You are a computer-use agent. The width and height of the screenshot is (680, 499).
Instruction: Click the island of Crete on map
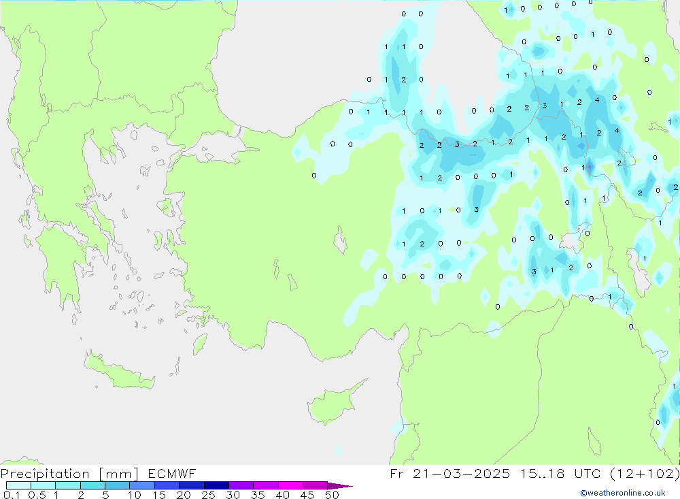[119, 372]
